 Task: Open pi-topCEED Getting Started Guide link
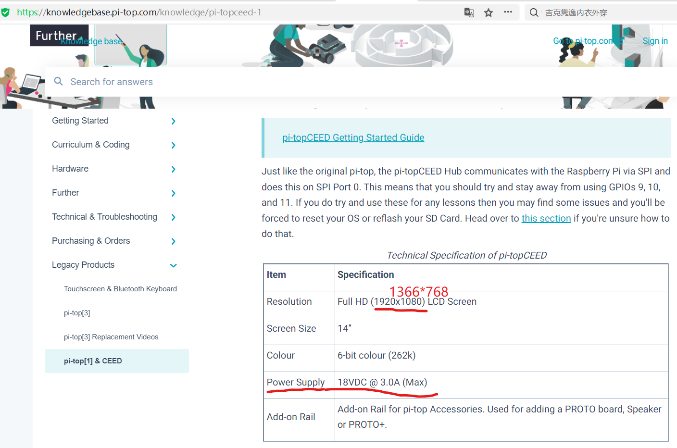353,137
